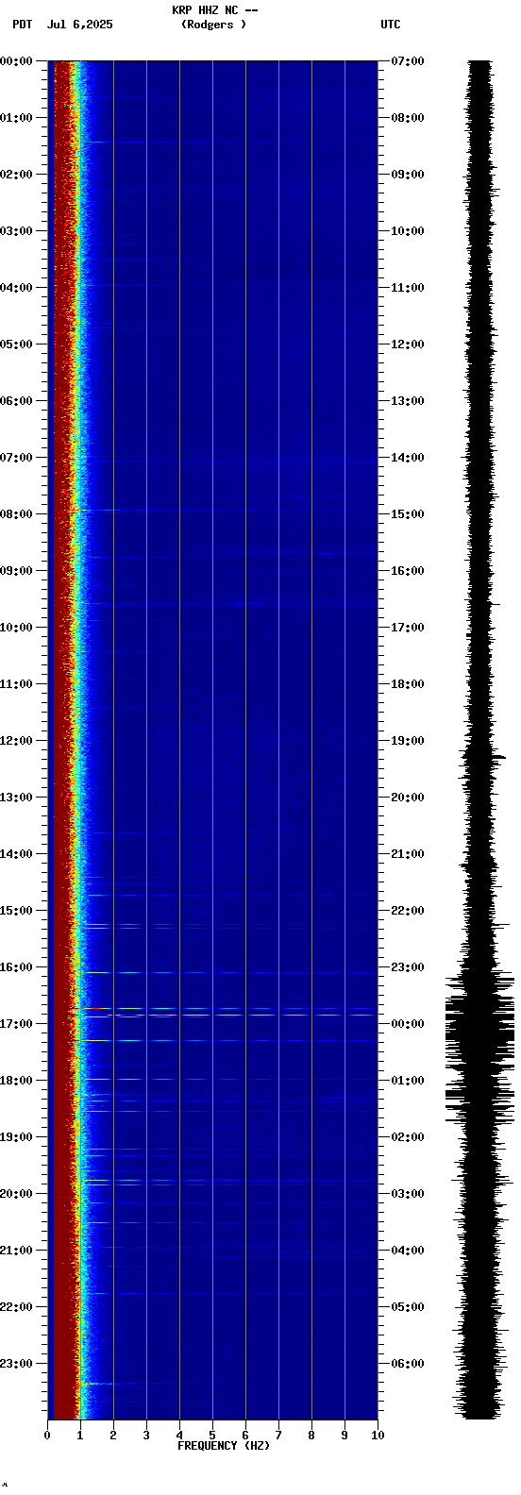521x1495 pixels.
Task: Click the 00:00 PDT time label
Action: click(16, 61)
